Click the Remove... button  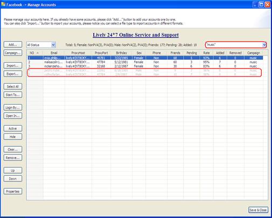pos(13,158)
